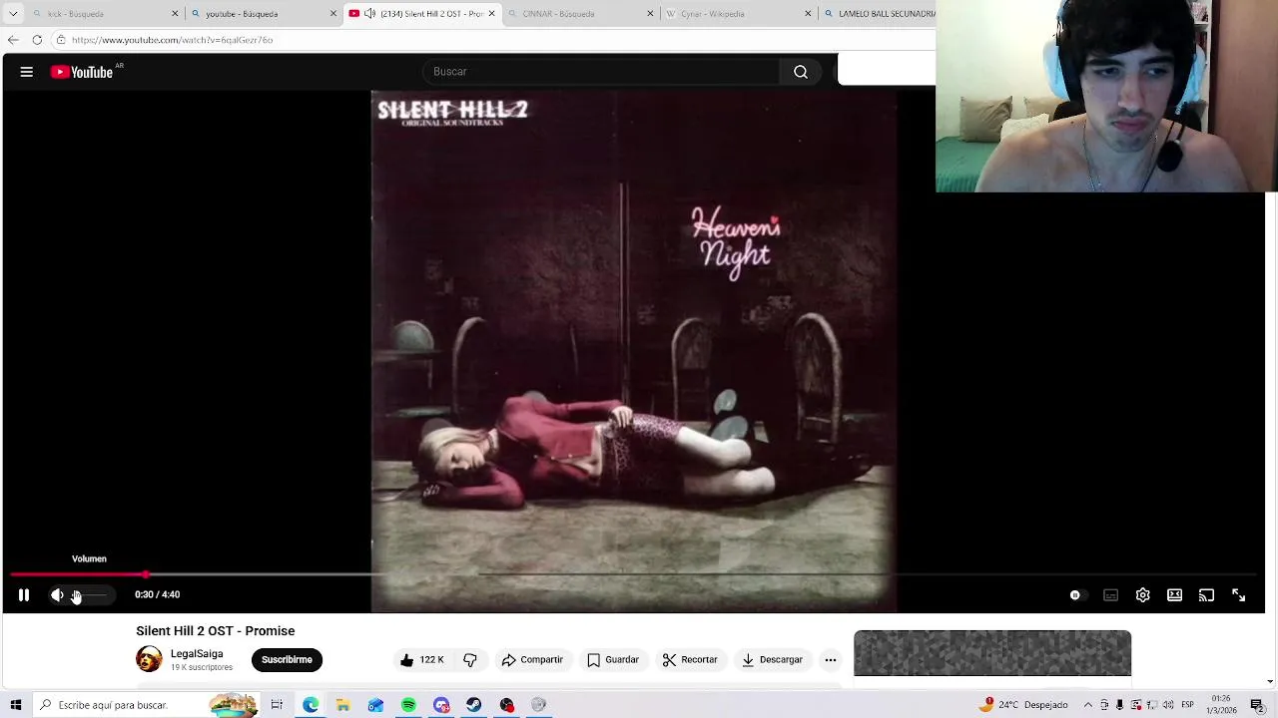Switch to the LAMELO BALL SECUNDARIA tab

pyautogui.click(x=879, y=14)
